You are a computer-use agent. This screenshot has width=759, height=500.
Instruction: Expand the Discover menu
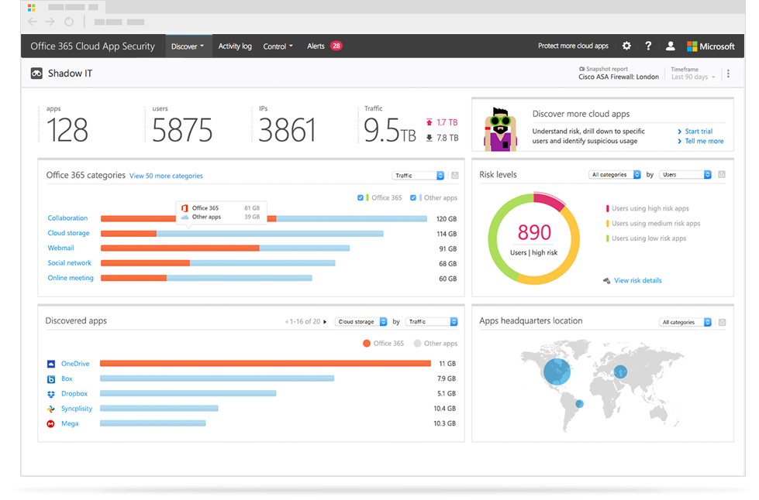click(188, 46)
